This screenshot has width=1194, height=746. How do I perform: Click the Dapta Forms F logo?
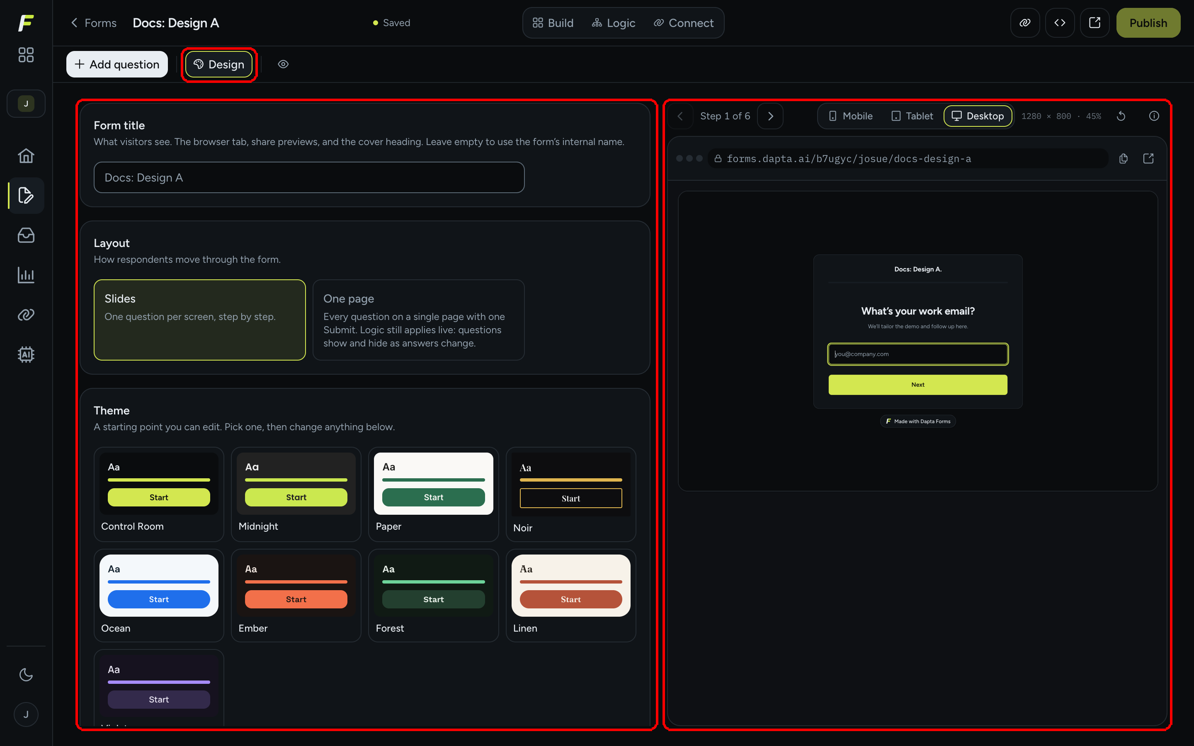[26, 23]
